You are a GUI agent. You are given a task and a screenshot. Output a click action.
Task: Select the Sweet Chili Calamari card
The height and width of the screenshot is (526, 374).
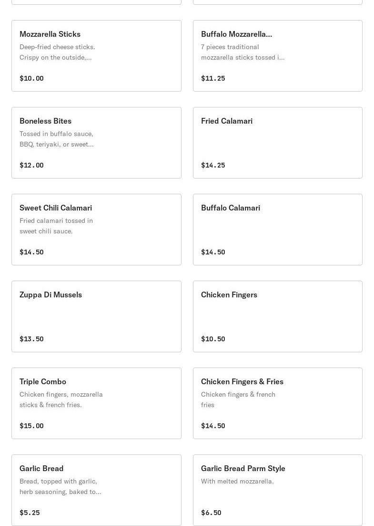96,230
